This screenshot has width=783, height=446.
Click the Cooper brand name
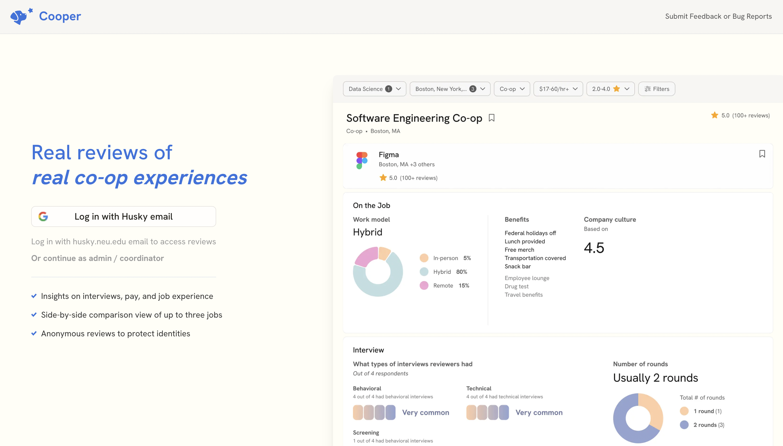60,16
